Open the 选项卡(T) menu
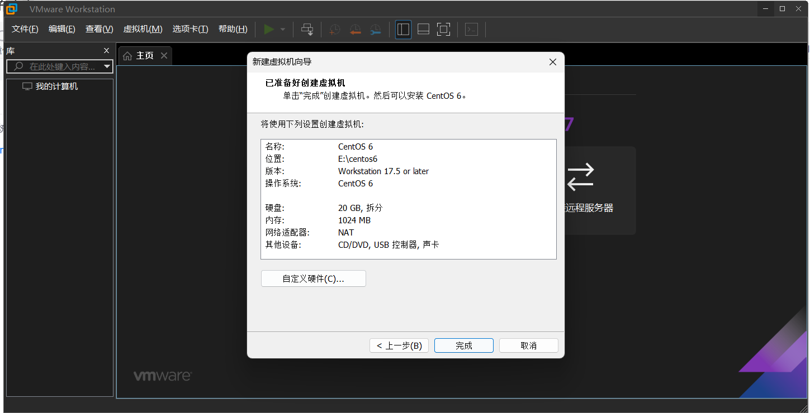The height and width of the screenshot is (413, 810). point(190,29)
